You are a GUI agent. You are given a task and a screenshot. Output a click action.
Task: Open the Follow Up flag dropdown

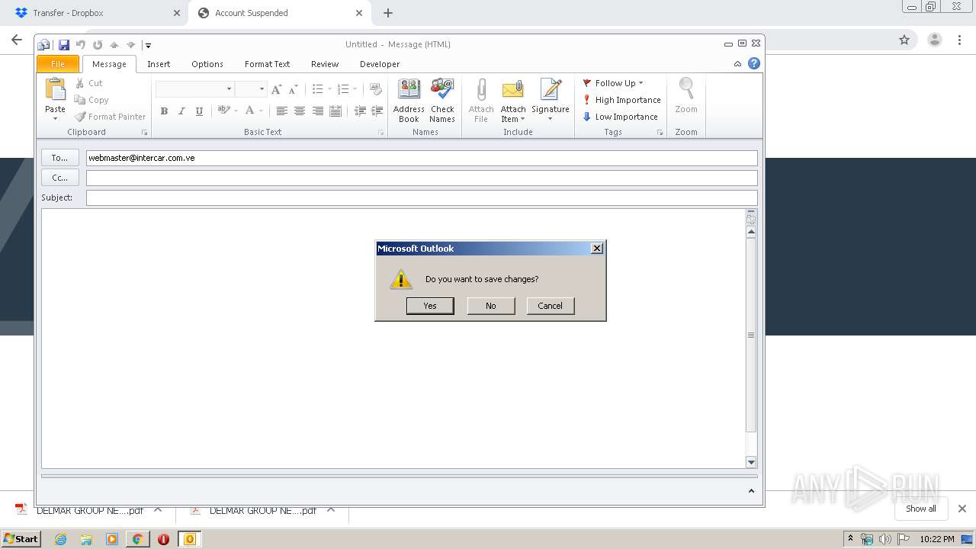[613, 83]
